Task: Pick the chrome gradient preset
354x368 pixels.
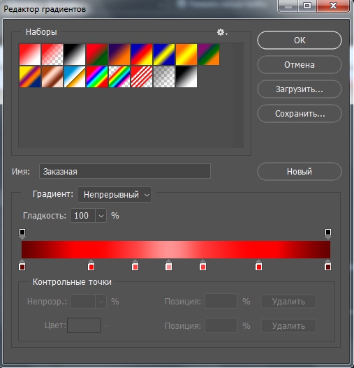Action: pyautogui.click(x=75, y=77)
